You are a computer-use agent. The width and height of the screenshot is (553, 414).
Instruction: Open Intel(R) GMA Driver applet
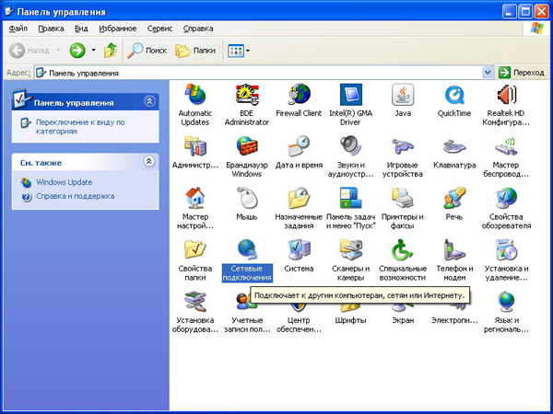pos(350,95)
